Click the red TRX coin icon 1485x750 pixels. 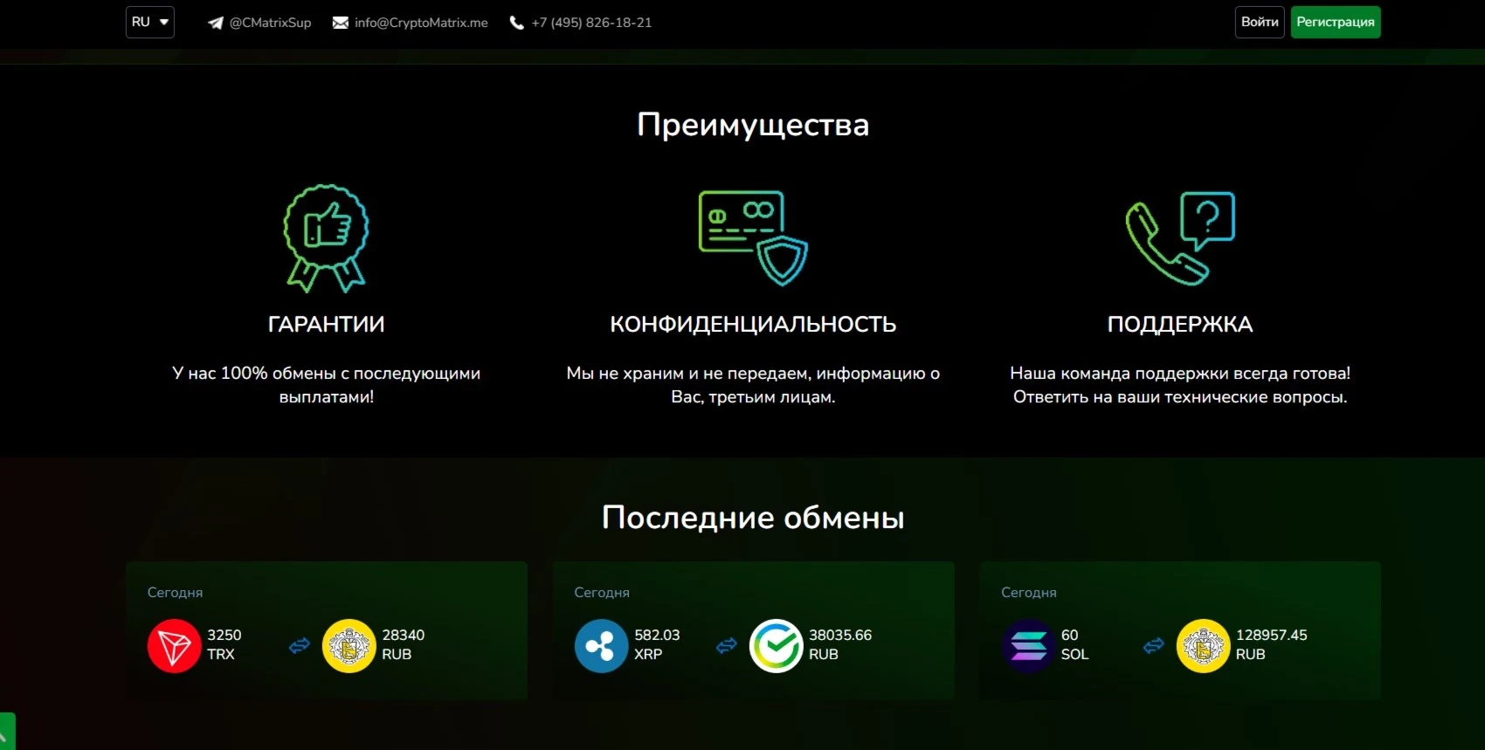[174, 646]
